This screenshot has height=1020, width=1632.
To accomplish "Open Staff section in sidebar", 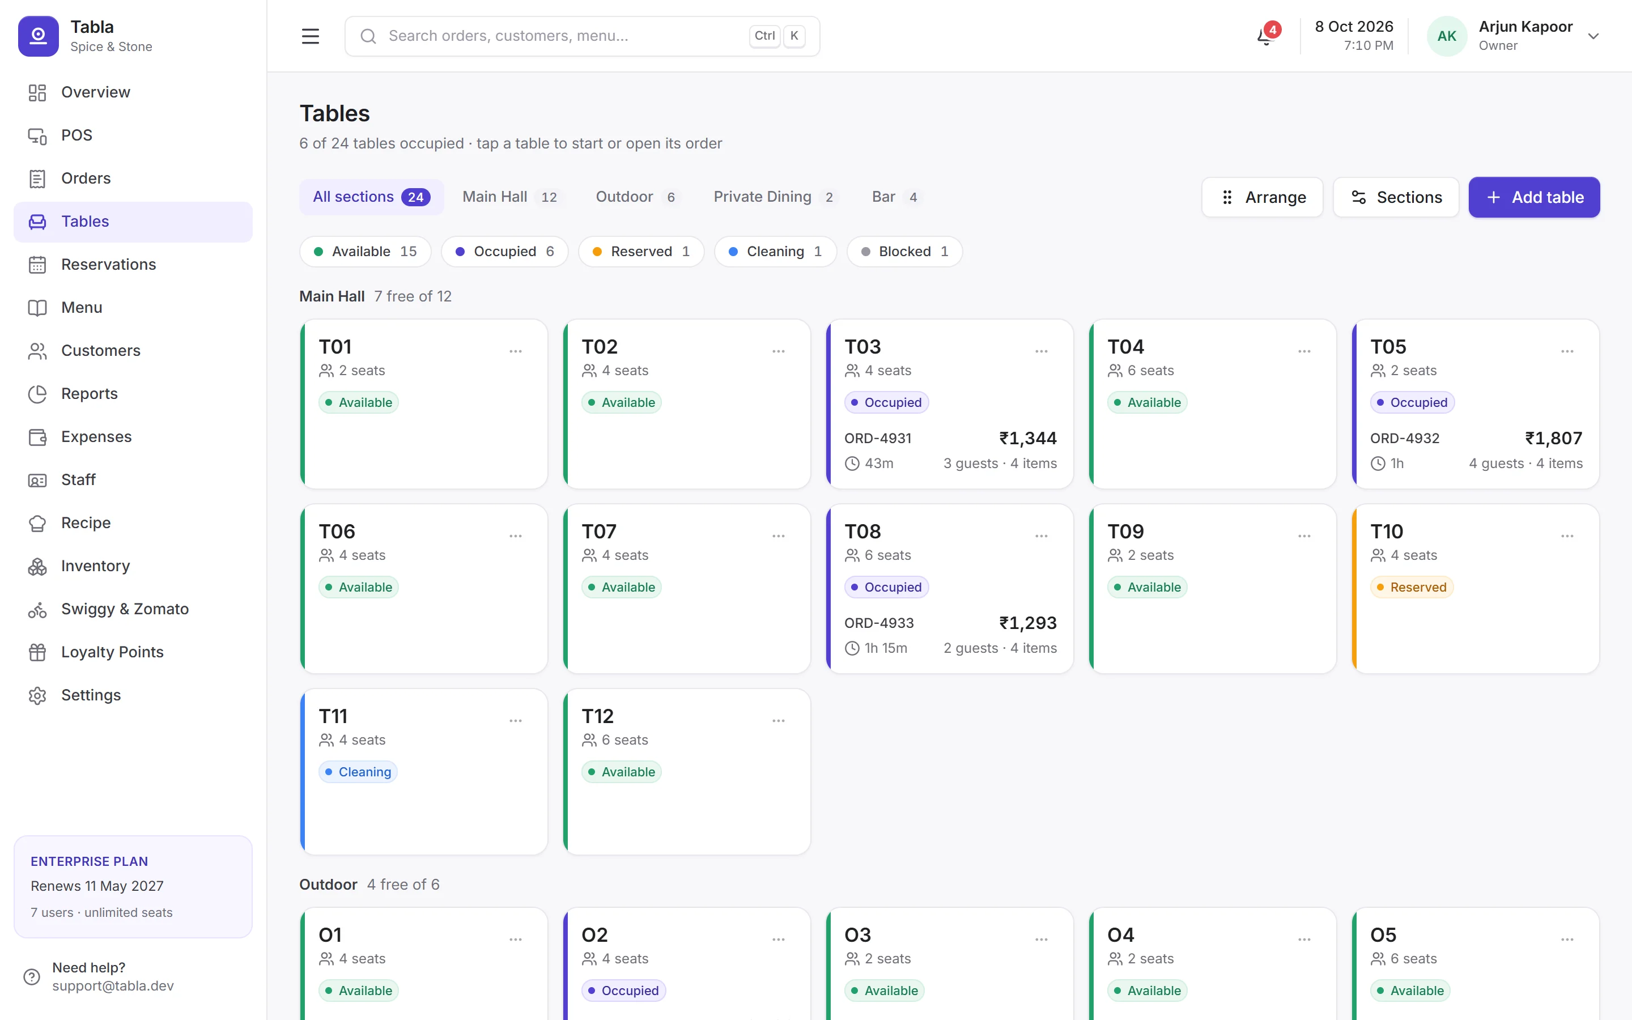I will click(133, 481).
